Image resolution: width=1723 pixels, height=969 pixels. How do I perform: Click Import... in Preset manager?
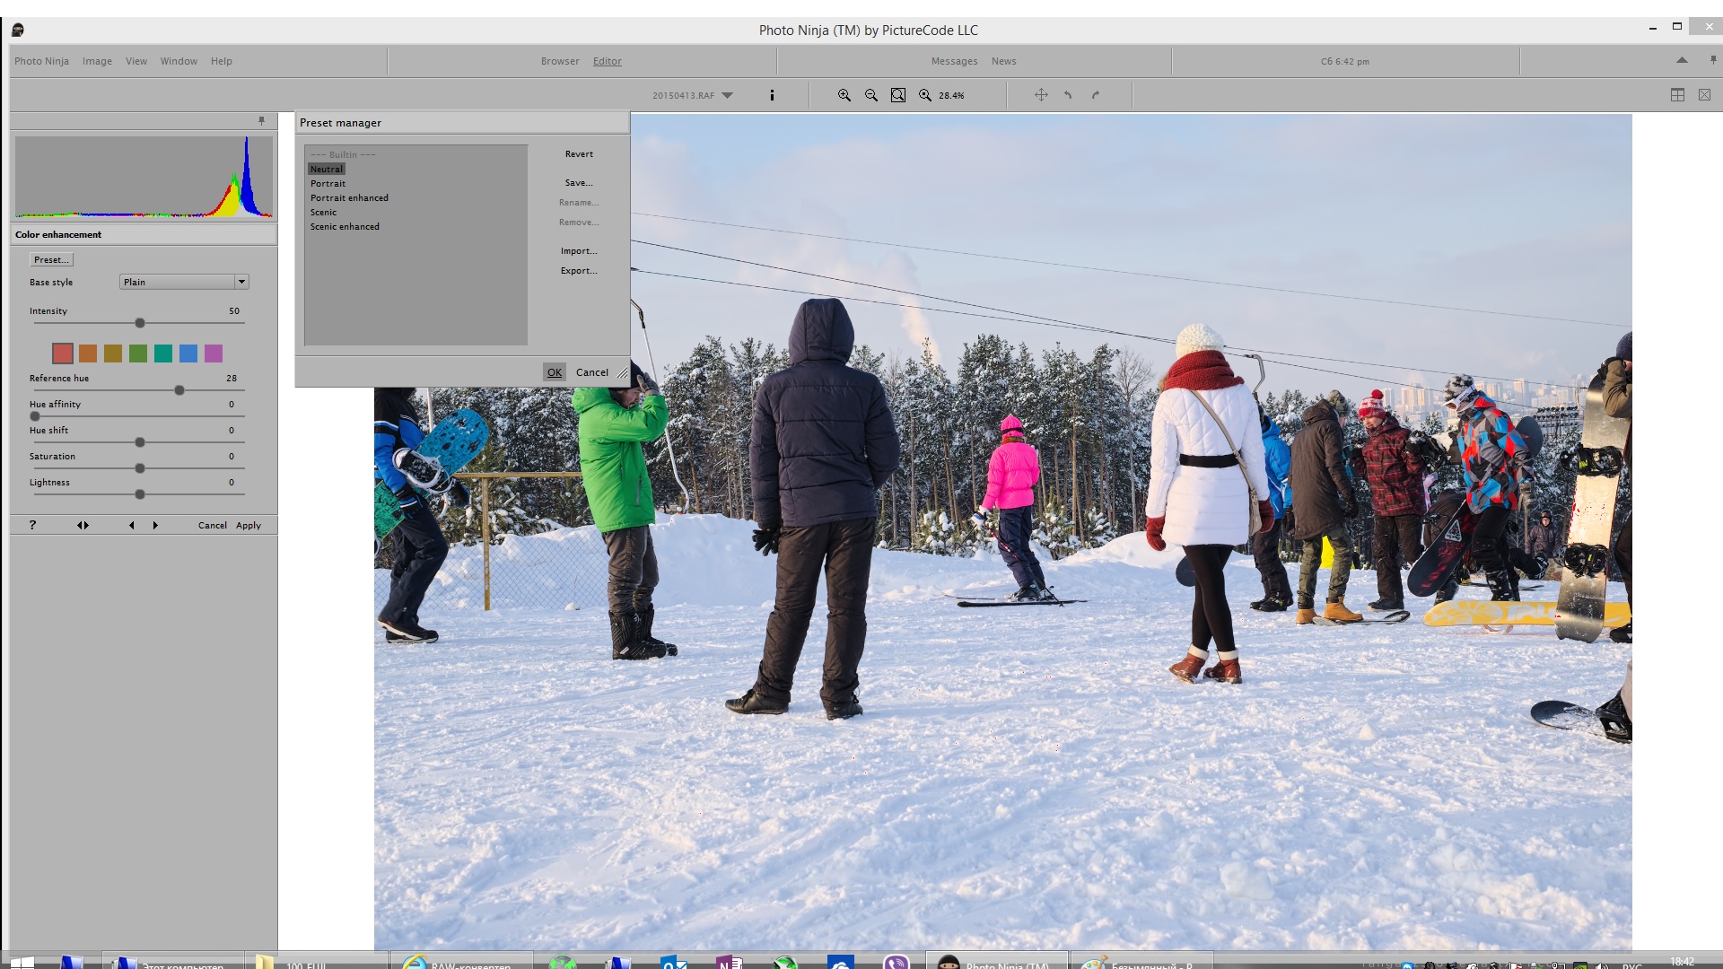point(579,251)
